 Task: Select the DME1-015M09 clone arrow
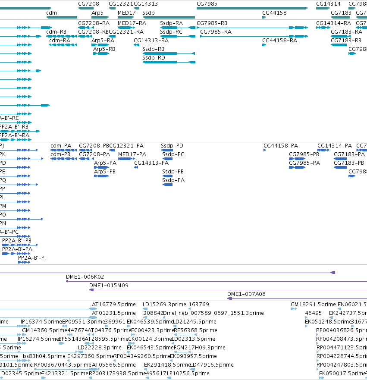pos(228,290)
